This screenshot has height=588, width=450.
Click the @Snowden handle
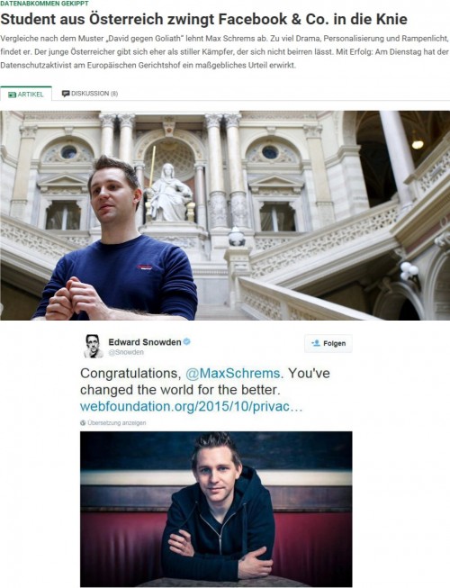click(126, 352)
